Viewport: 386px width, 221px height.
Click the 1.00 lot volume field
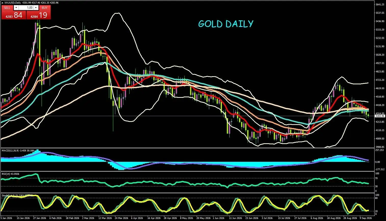click(26, 8)
